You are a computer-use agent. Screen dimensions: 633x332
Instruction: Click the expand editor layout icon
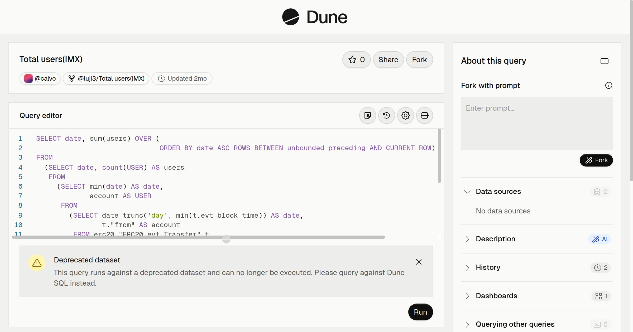(x=424, y=115)
